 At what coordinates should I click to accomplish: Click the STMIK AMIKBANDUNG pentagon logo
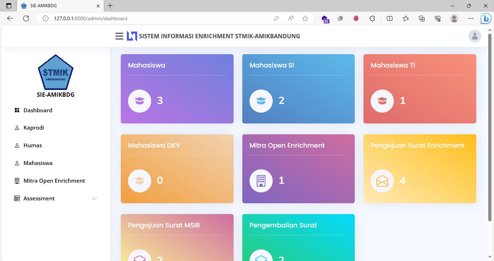(56, 72)
